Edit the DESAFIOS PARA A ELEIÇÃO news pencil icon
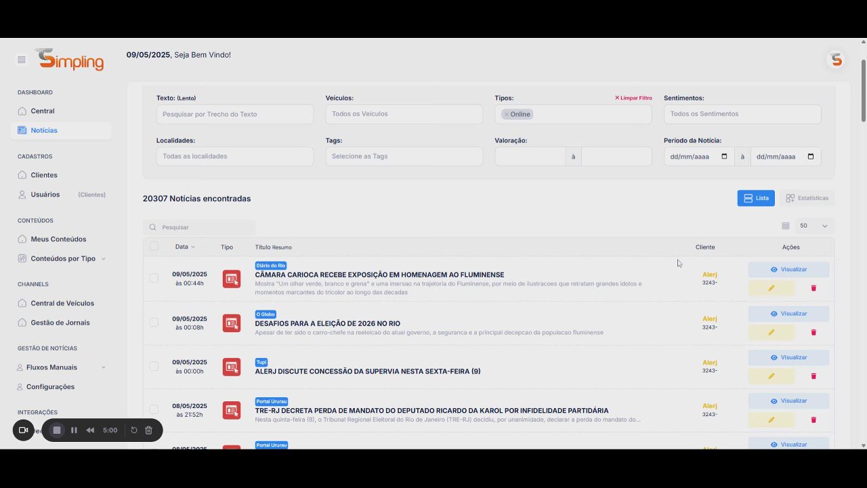Screen dimensions: 867x488 (x=771, y=332)
